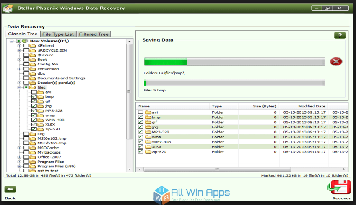This screenshot has width=356, height=206.
Task: Click the avi folder icon in file list
Action: (148, 112)
